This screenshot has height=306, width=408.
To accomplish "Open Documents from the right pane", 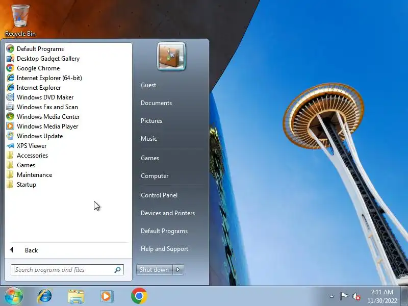I will pyautogui.click(x=156, y=103).
